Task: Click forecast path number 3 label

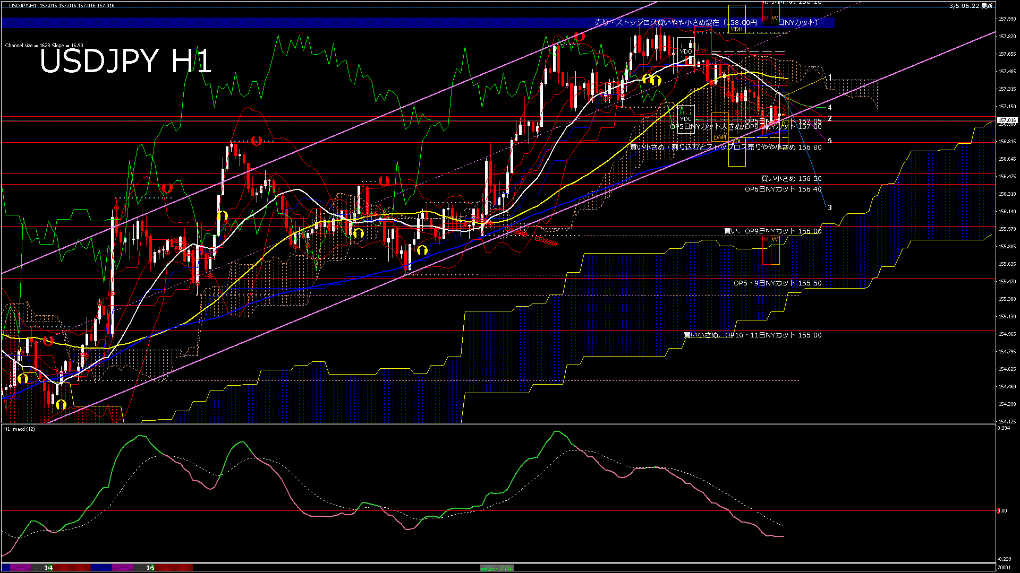Action: point(830,208)
